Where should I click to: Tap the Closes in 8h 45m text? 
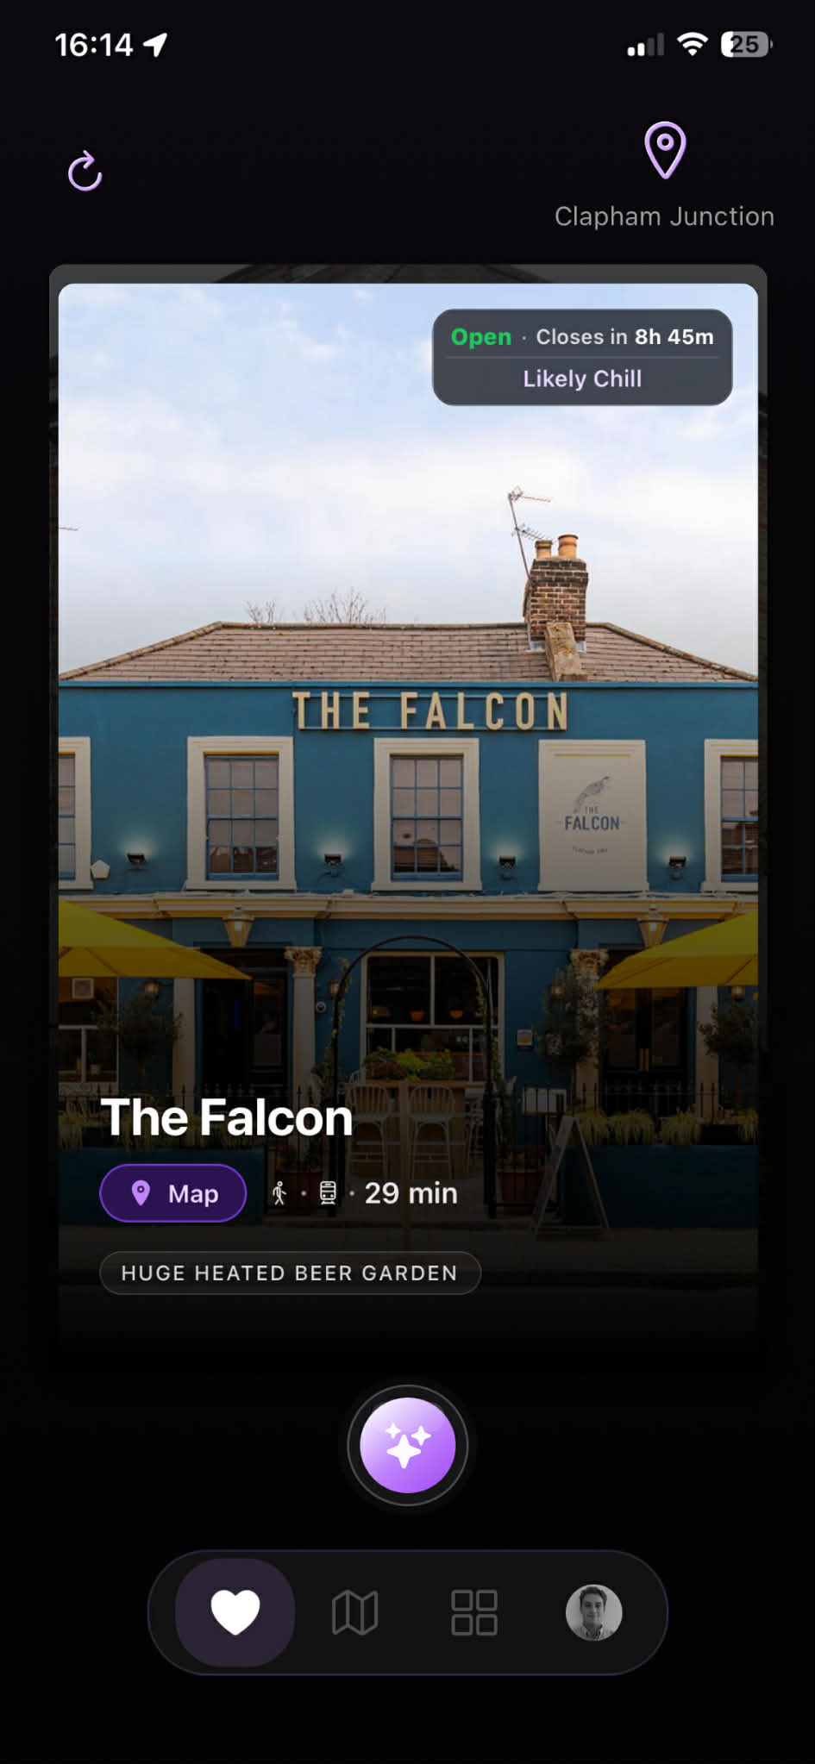(x=625, y=337)
